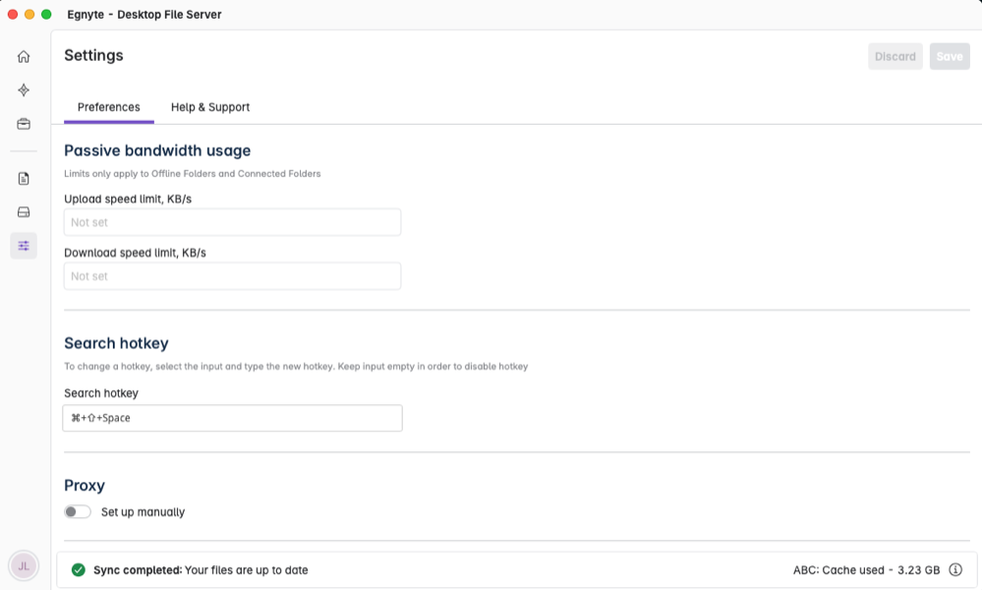Switch to the Preferences tab
982x590 pixels.
(x=109, y=107)
